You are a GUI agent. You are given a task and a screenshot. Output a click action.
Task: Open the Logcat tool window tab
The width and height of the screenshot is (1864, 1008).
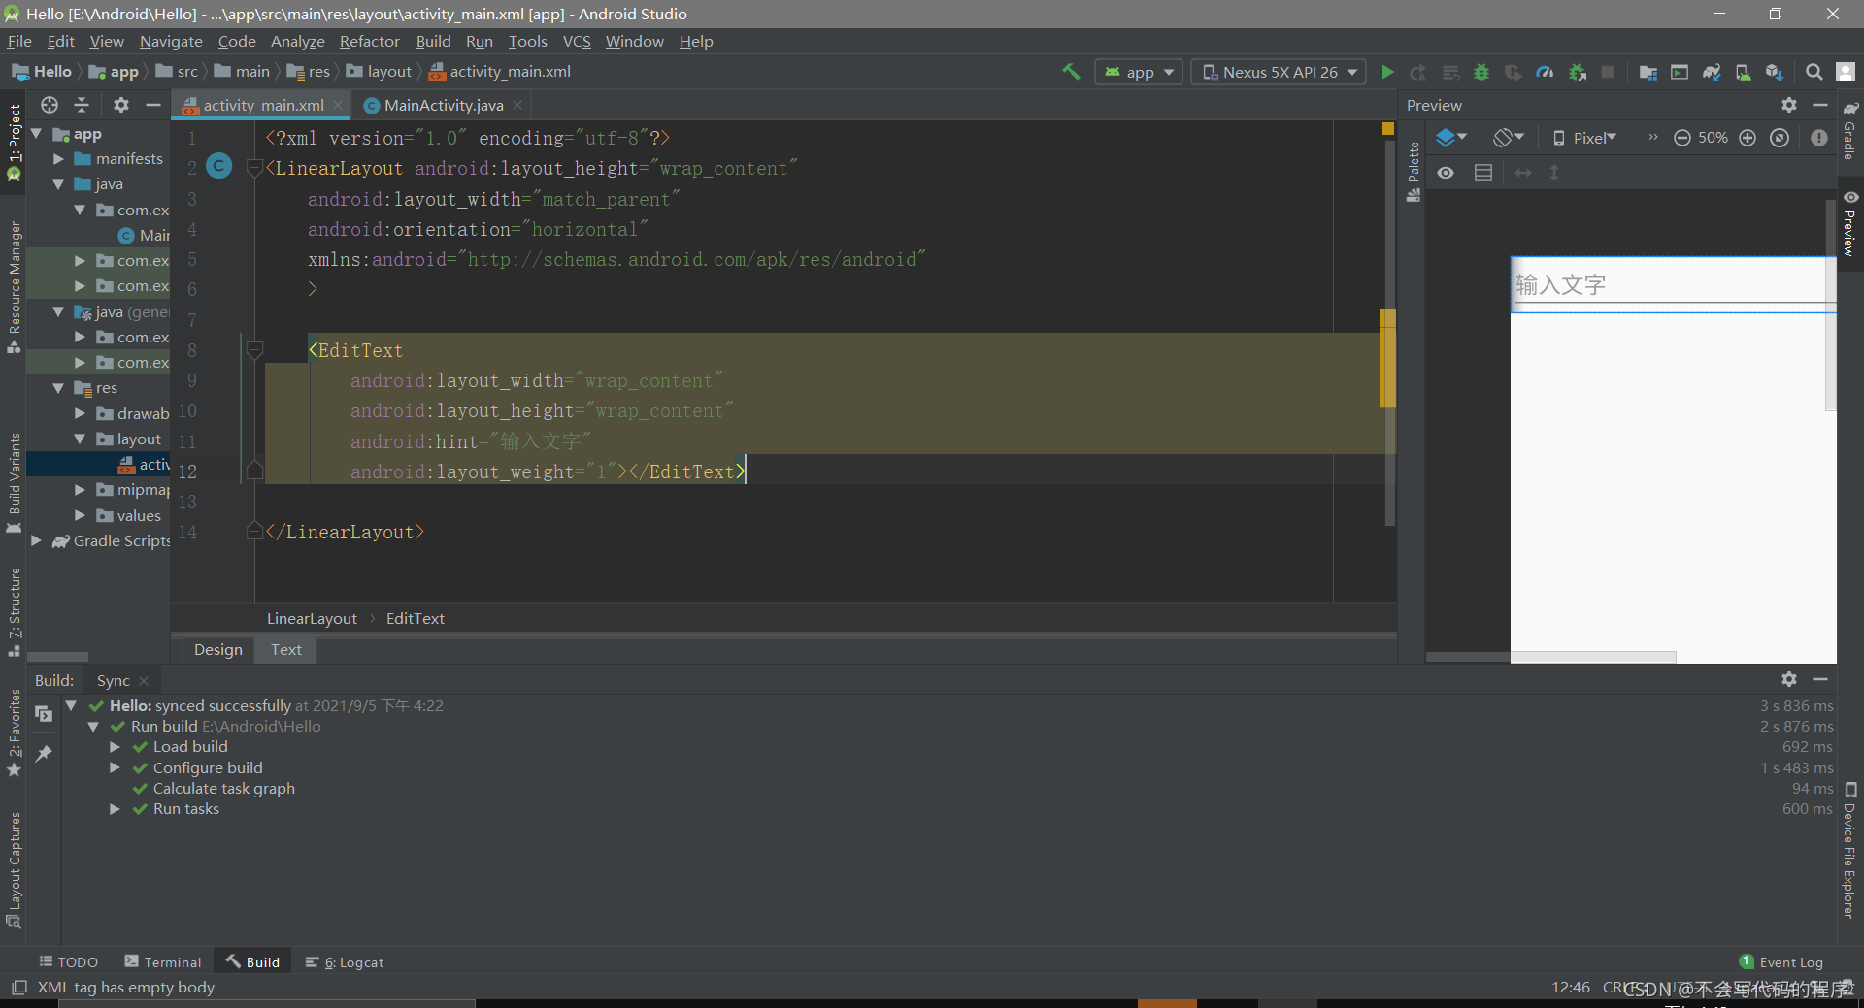tap(345, 962)
